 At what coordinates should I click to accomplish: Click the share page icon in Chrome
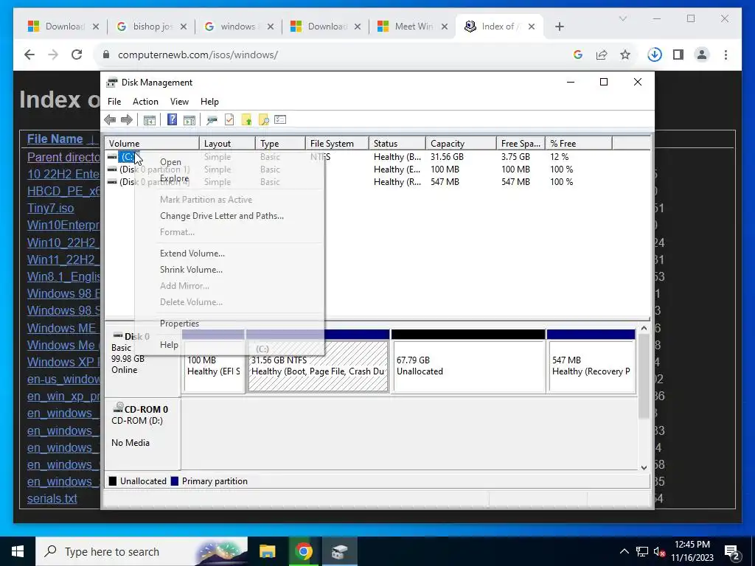click(x=602, y=55)
